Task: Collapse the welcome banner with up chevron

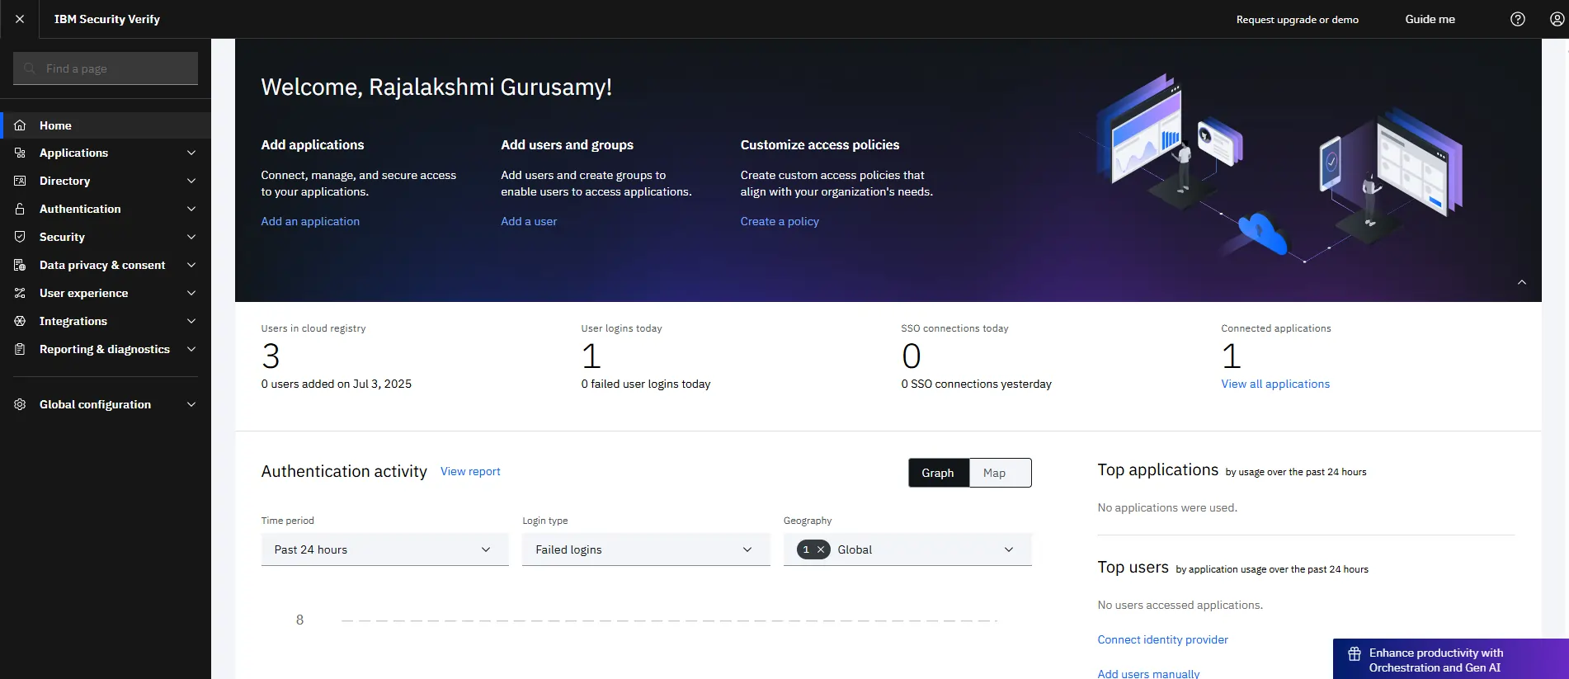Action: [x=1522, y=282]
